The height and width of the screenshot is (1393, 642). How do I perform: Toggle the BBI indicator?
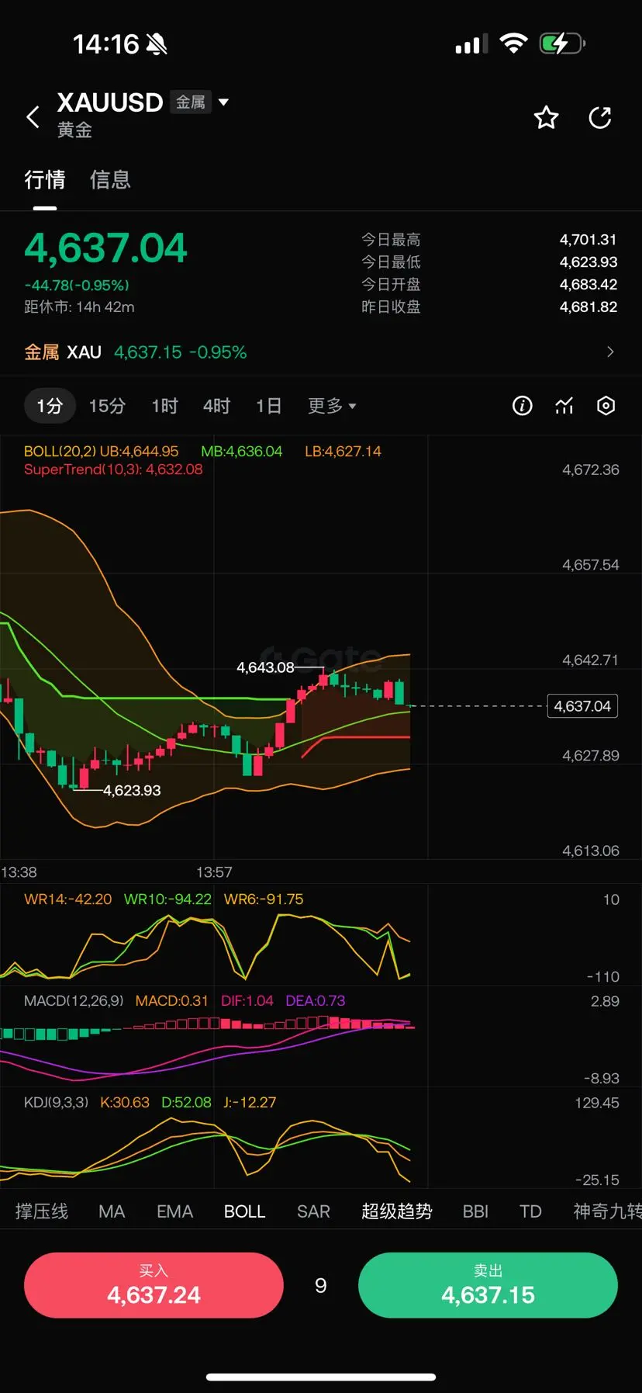point(475,1211)
